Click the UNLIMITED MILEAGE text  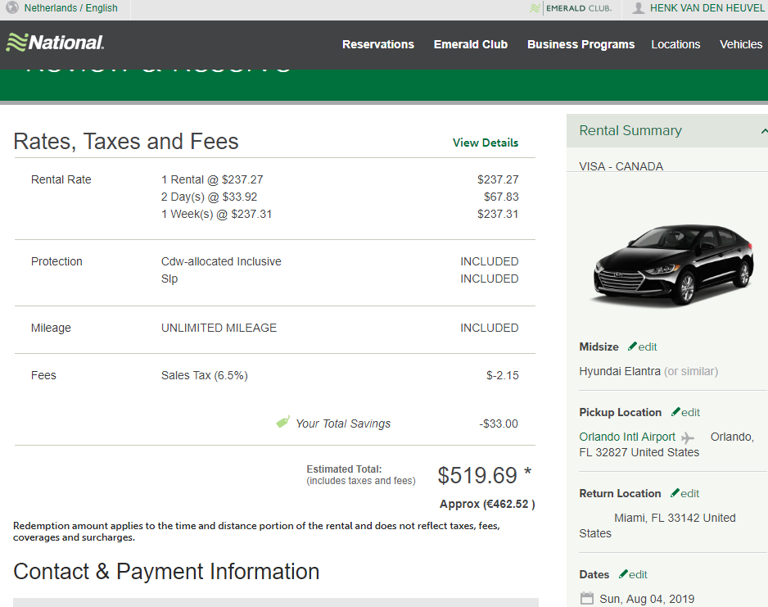[219, 328]
